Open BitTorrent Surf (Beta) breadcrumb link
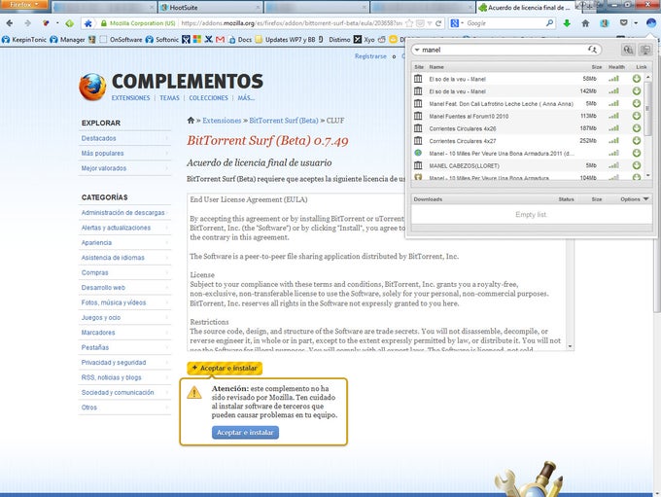Image resolution: width=661 pixels, height=497 pixels. pos(284,121)
